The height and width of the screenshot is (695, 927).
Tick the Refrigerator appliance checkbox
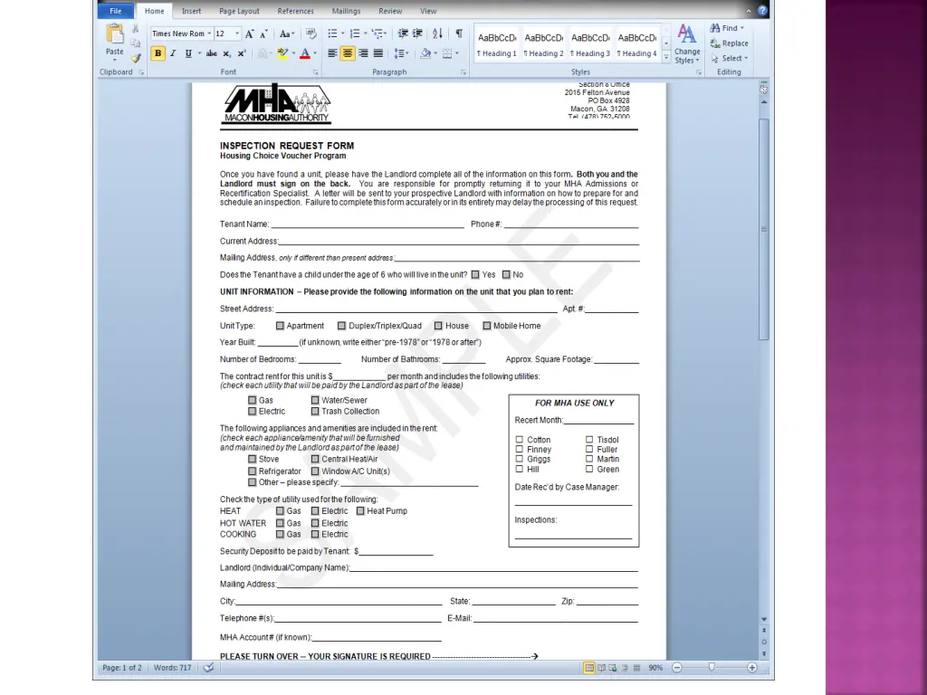coord(253,471)
